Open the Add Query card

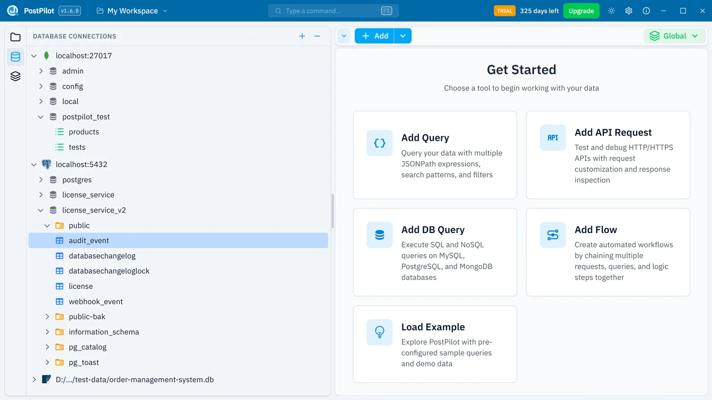[x=435, y=155]
